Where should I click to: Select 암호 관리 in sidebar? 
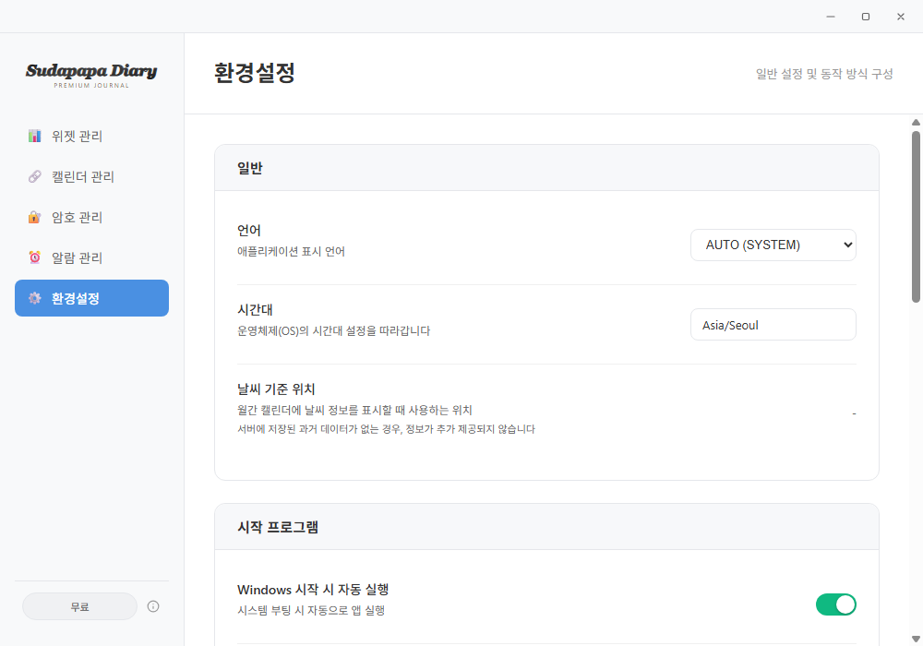point(91,217)
